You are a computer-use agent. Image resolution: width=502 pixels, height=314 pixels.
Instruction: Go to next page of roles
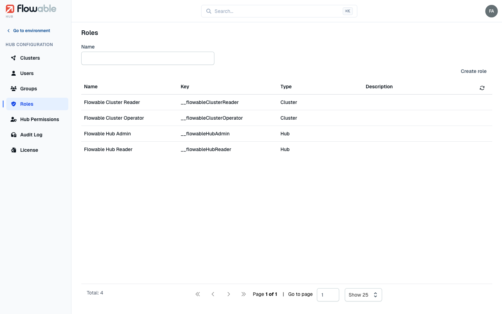228,294
